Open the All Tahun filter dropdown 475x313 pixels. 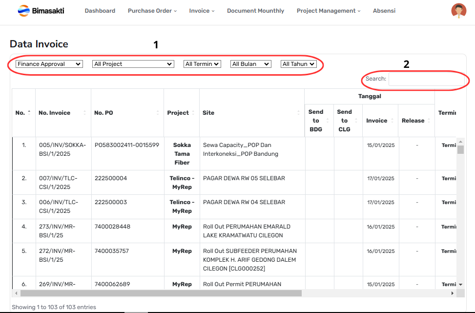pyautogui.click(x=299, y=64)
